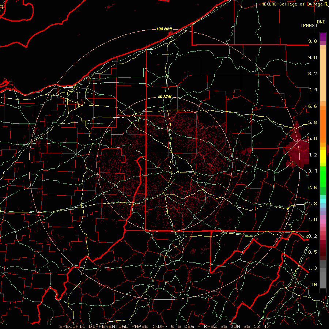
Task: Click the "100 NMI" range ring label
Action: tap(164, 29)
